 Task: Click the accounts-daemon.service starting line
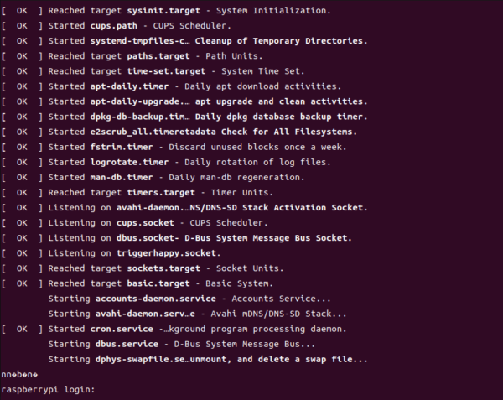[189, 299]
